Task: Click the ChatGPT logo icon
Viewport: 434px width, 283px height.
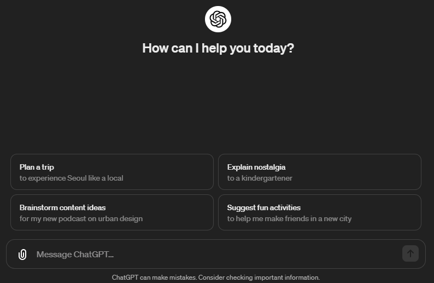Action: pos(218,19)
